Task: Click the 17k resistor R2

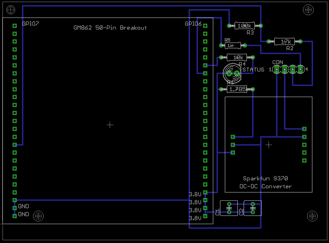Action: click(284, 42)
